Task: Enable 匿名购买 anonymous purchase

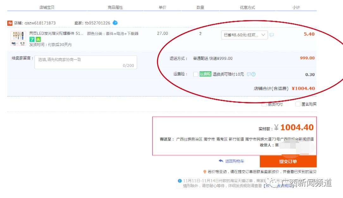Action: tap(298, 104)
